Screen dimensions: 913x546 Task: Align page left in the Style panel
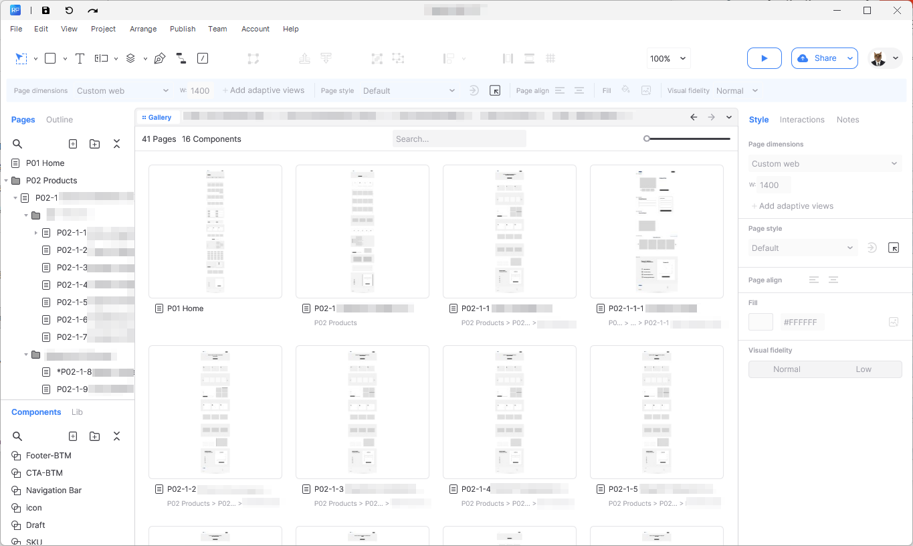814,280
